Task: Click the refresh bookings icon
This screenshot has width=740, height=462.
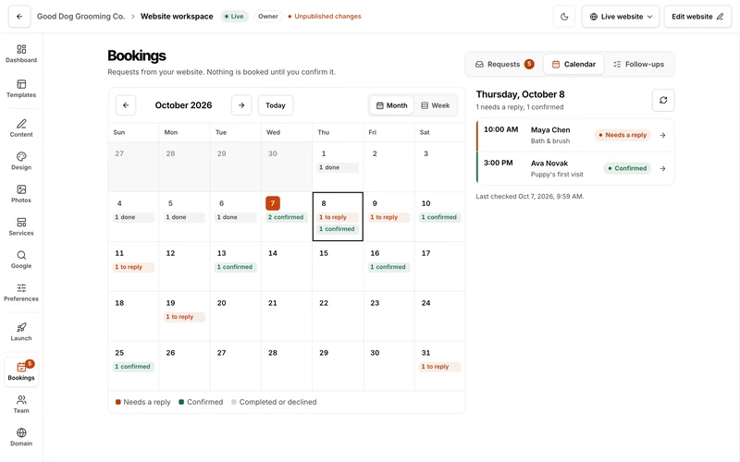Action: point(663,100)
